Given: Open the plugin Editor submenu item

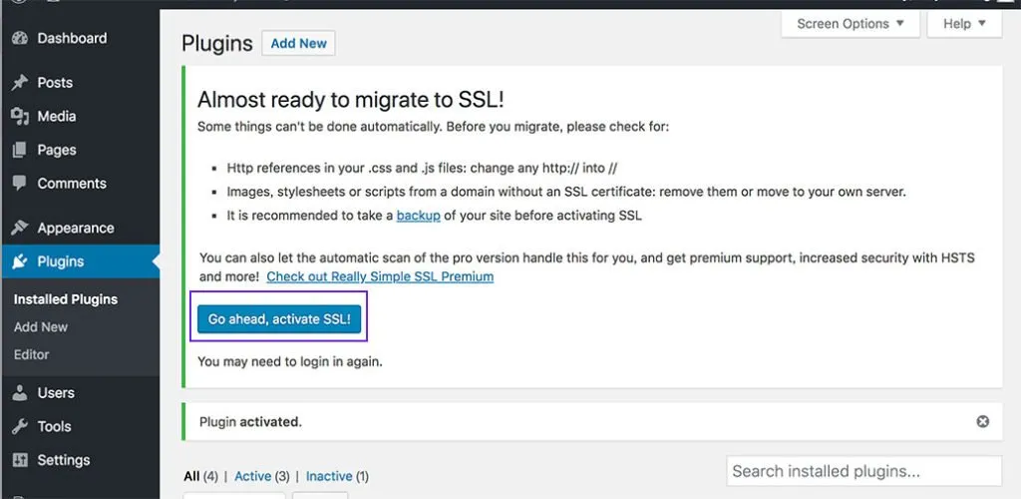Looking at the screenshot, I should [x=31, y=354].
